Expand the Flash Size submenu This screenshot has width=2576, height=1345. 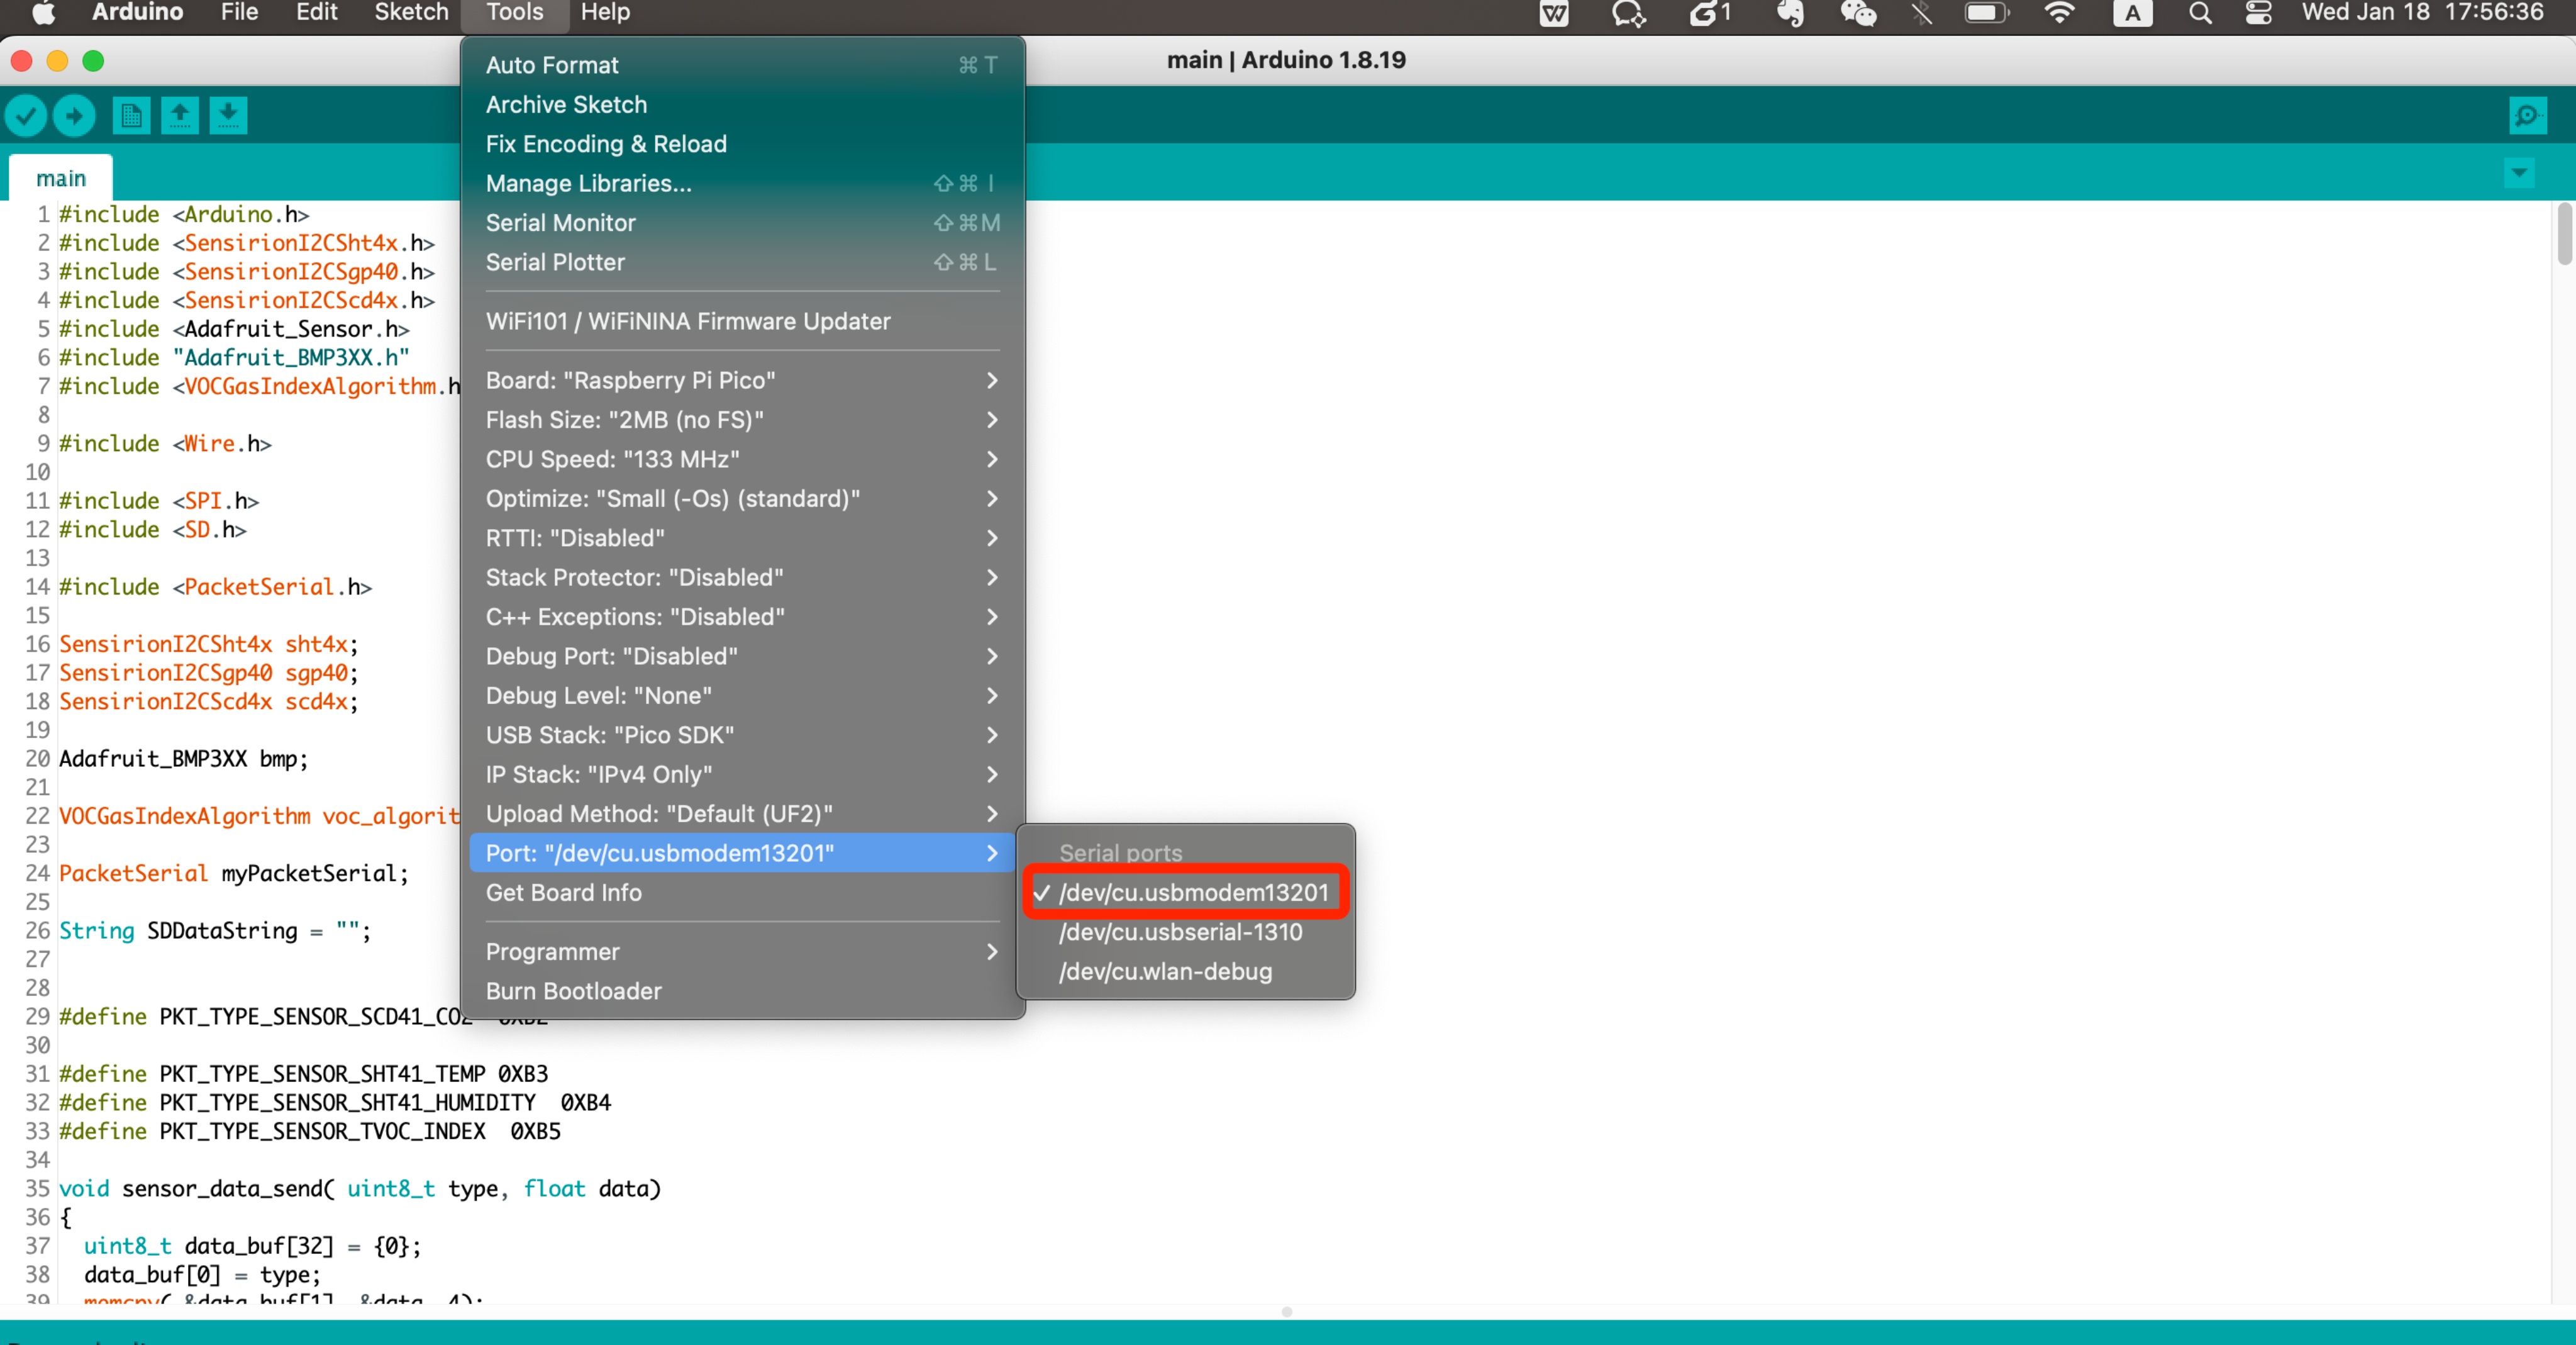click(742, 420)
